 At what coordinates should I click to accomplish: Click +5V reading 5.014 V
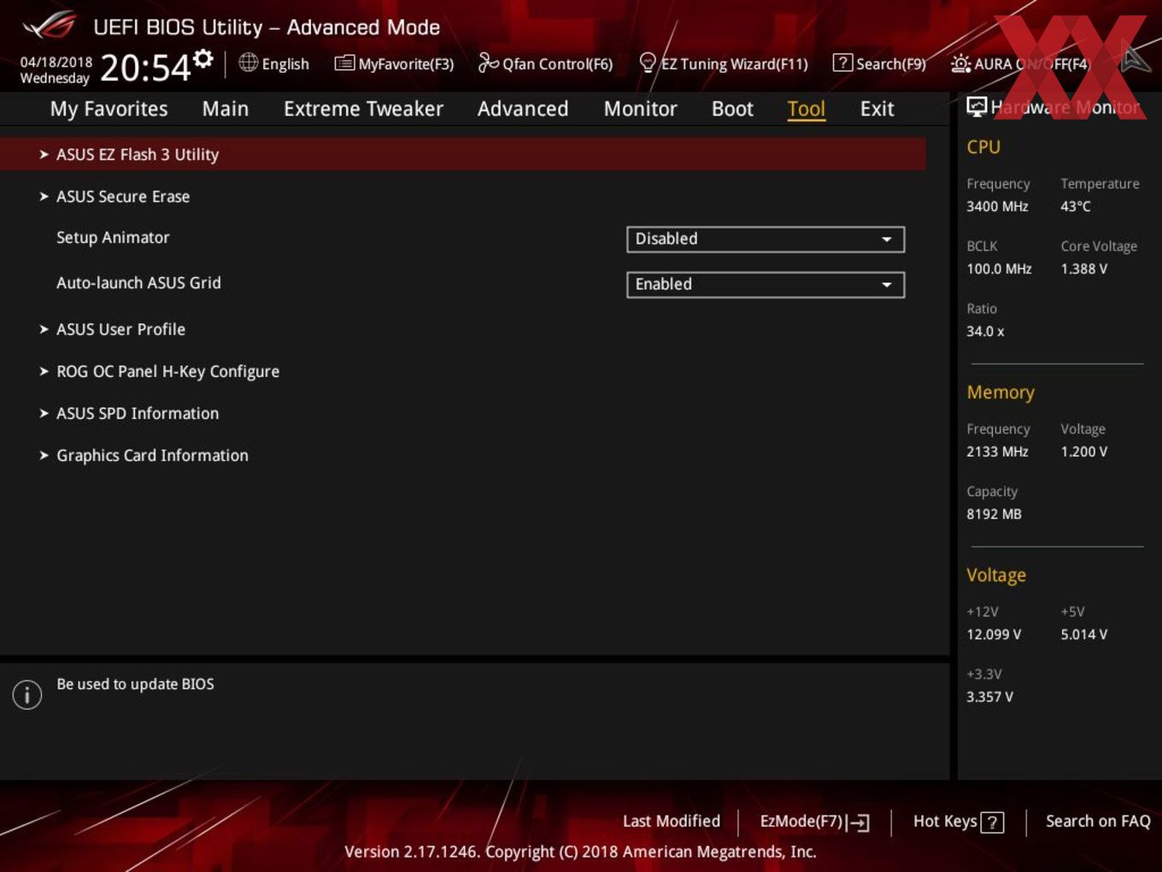click(1083, 634)
